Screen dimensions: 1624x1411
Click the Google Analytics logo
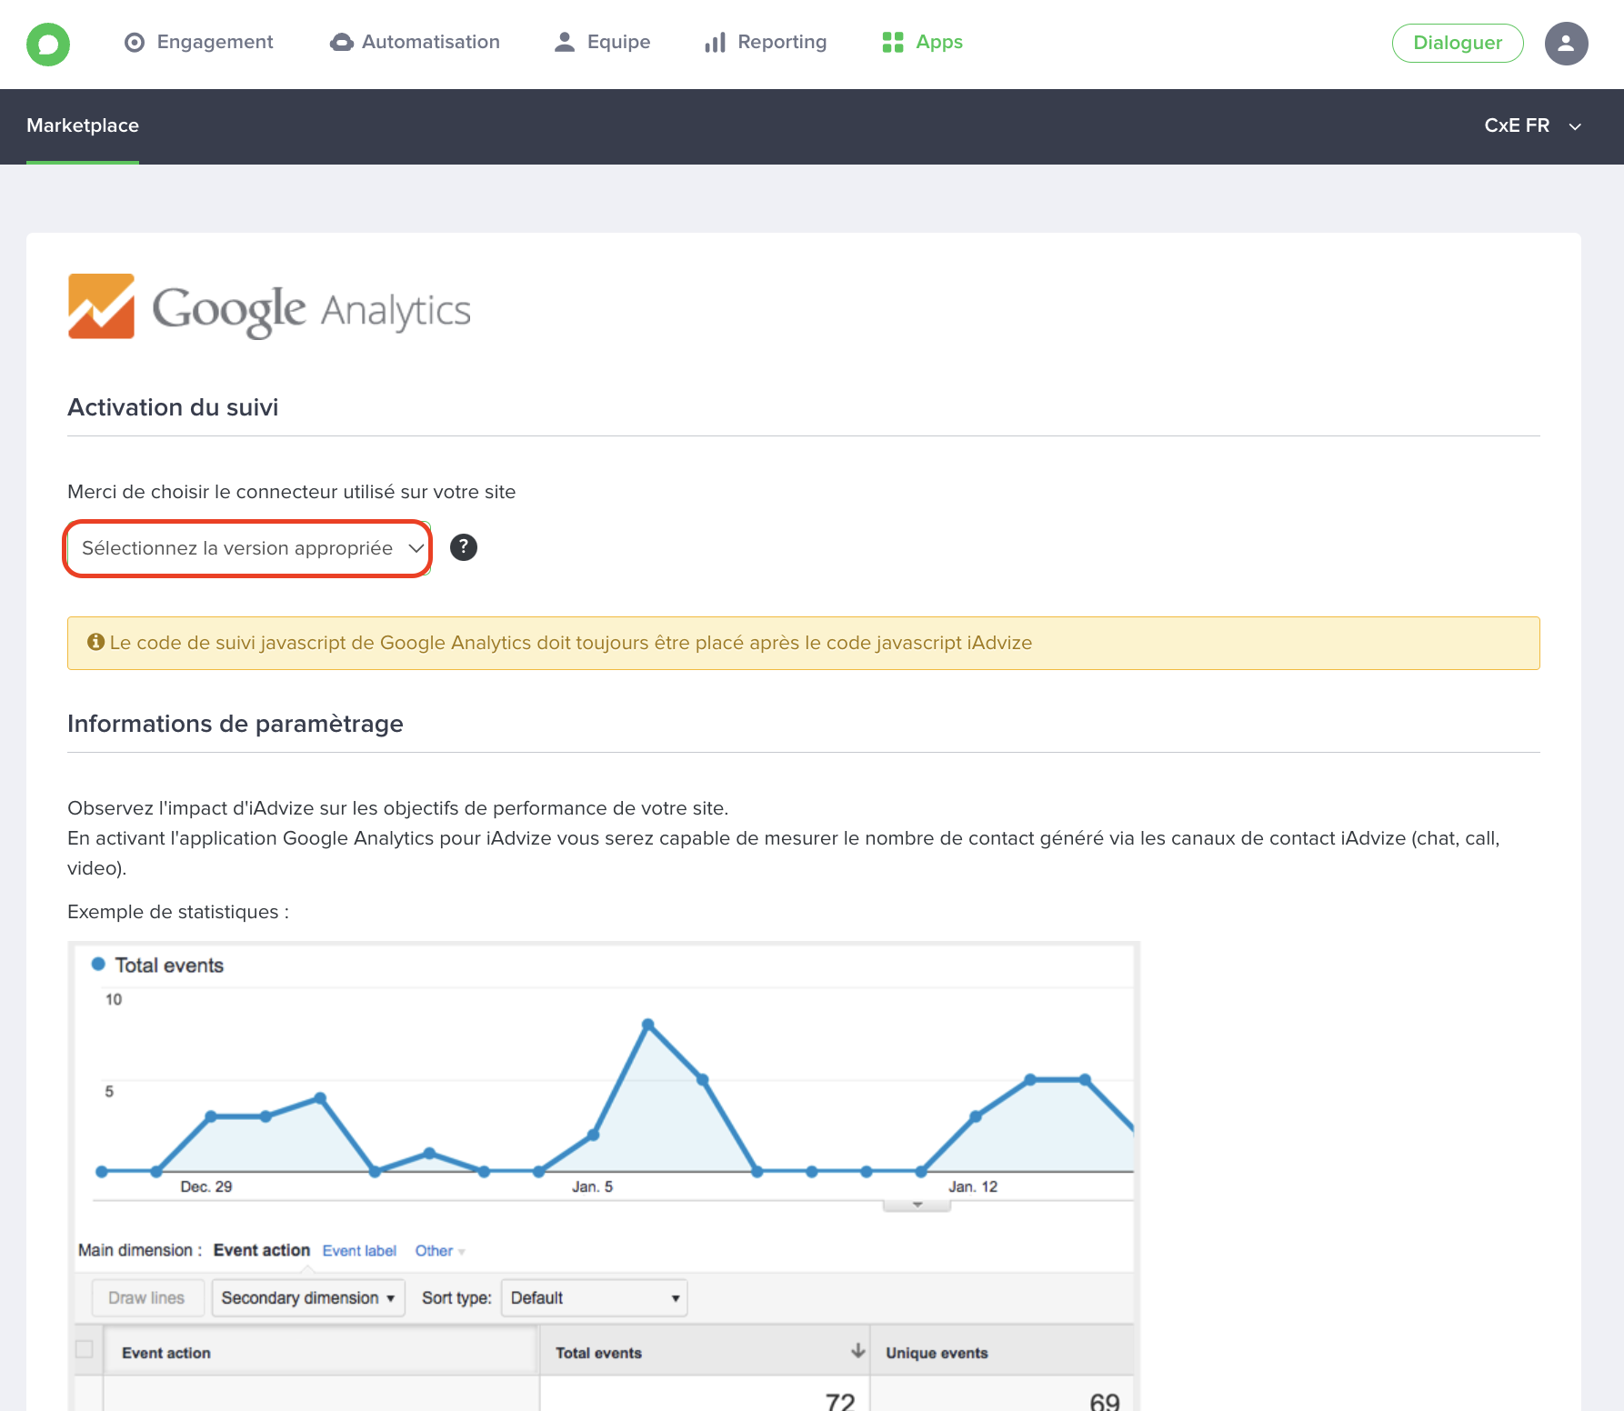[269, 307]
